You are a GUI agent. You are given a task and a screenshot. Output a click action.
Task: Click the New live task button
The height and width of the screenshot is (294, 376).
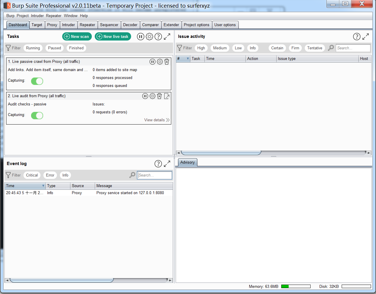pyautogui.click(x=113, y=36)
